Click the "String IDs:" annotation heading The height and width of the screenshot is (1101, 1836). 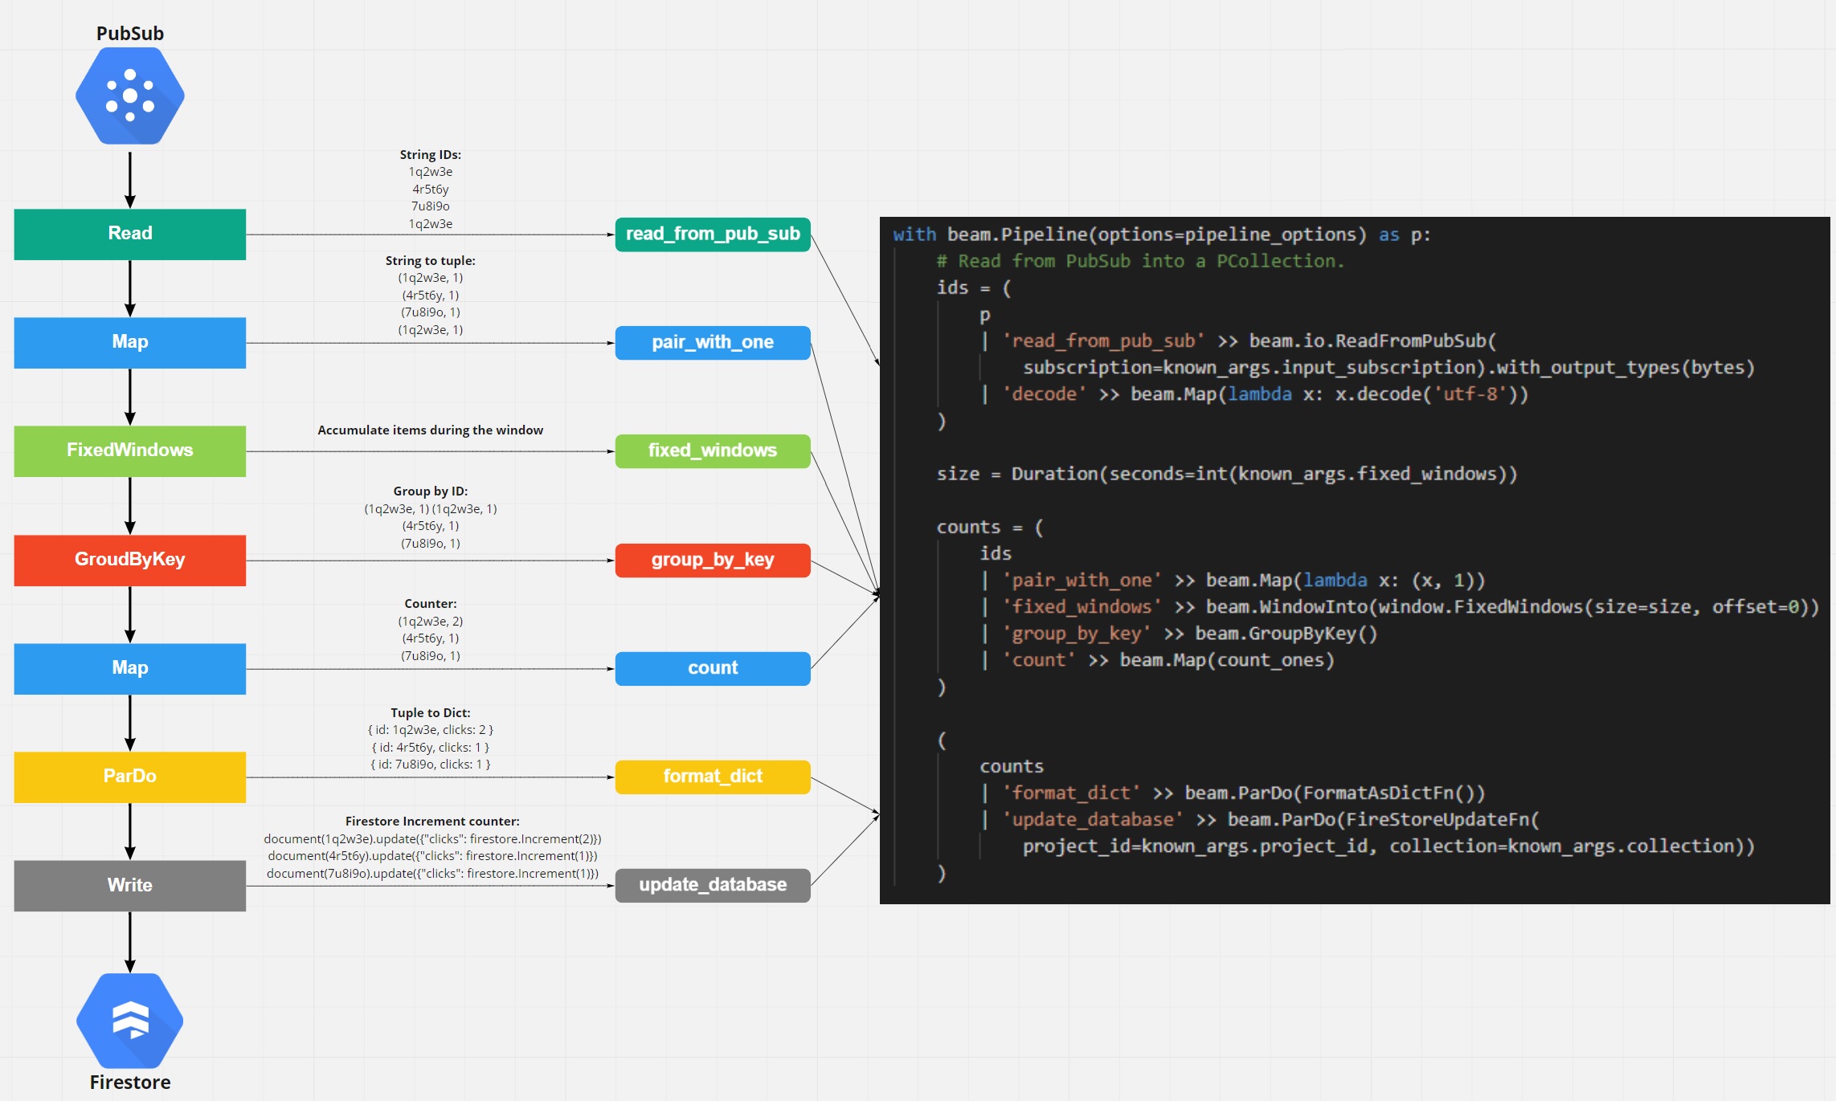(430, 154)
